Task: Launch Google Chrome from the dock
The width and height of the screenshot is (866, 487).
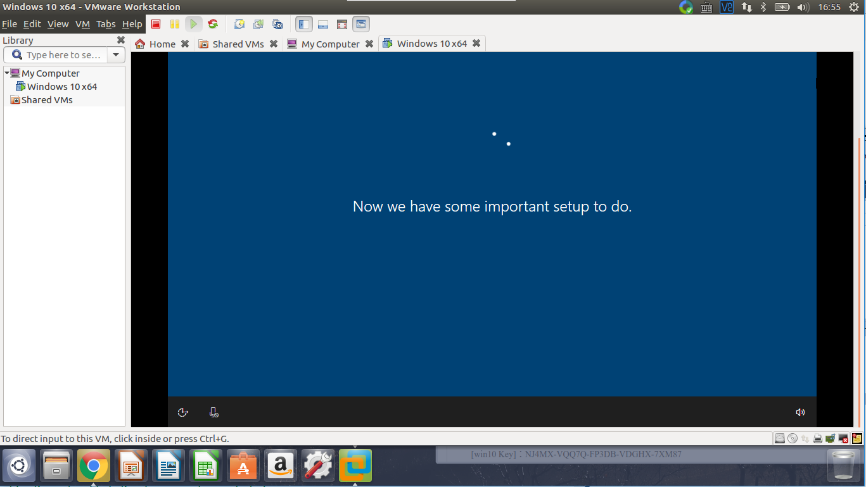Action: [94, 467]
